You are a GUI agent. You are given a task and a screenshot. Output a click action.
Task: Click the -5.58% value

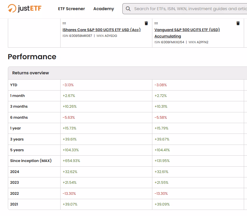coord(161,117)
